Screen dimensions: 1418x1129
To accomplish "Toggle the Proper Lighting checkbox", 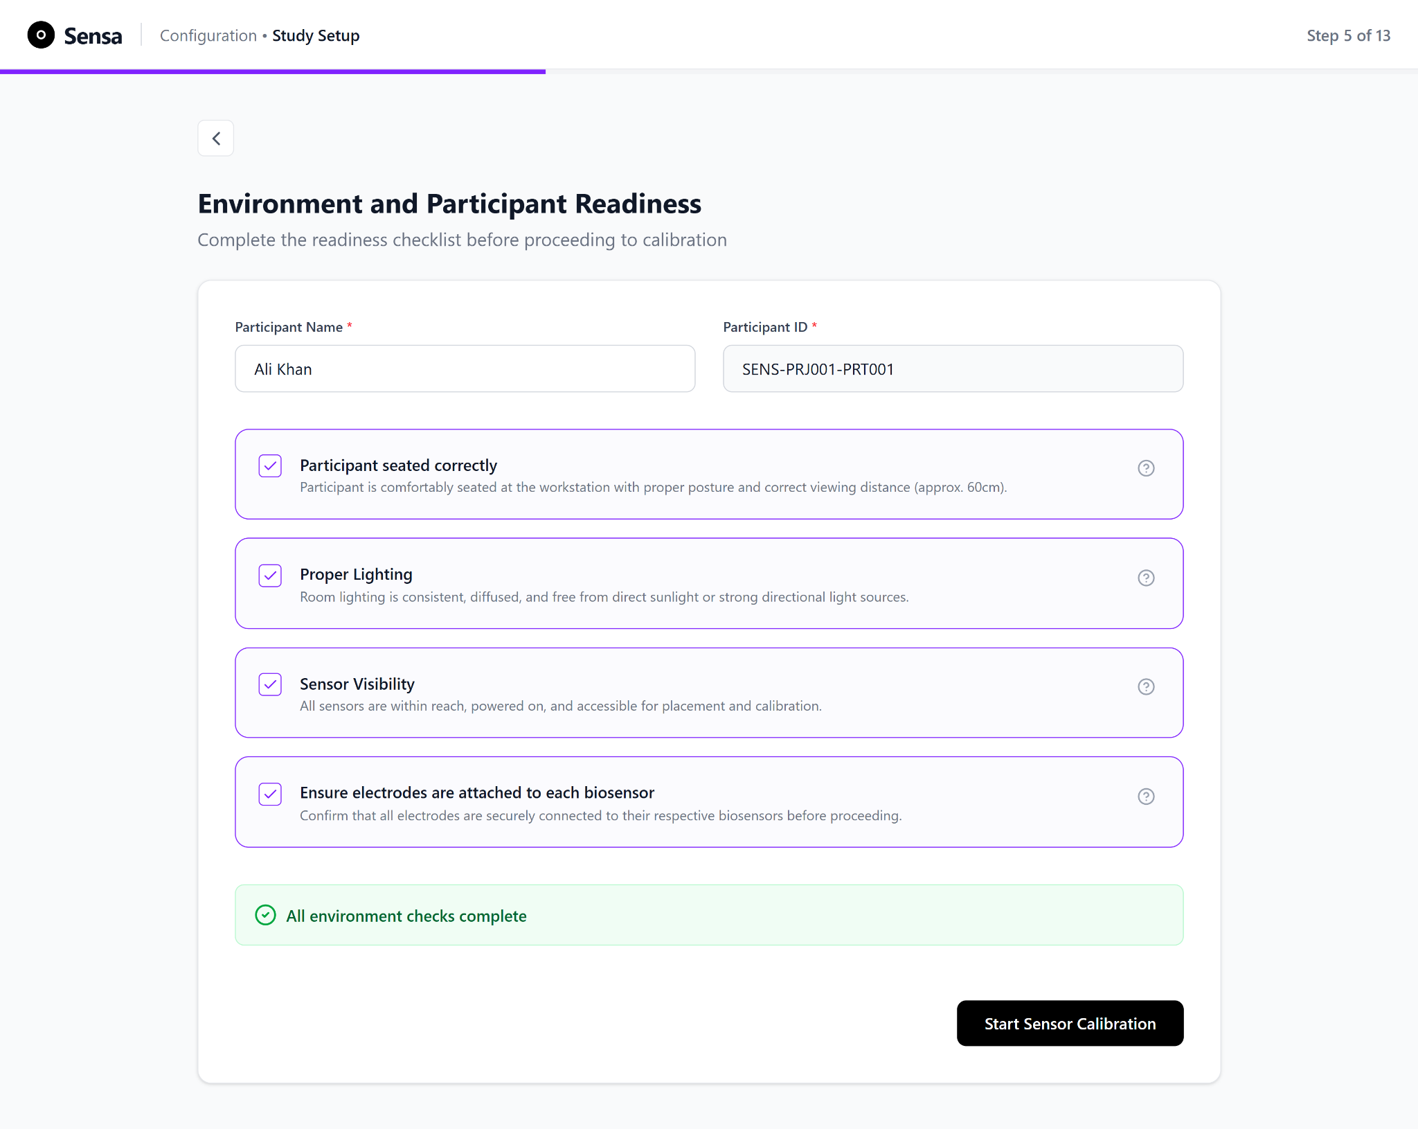I will pyautogui.click(x=270, y=576).
